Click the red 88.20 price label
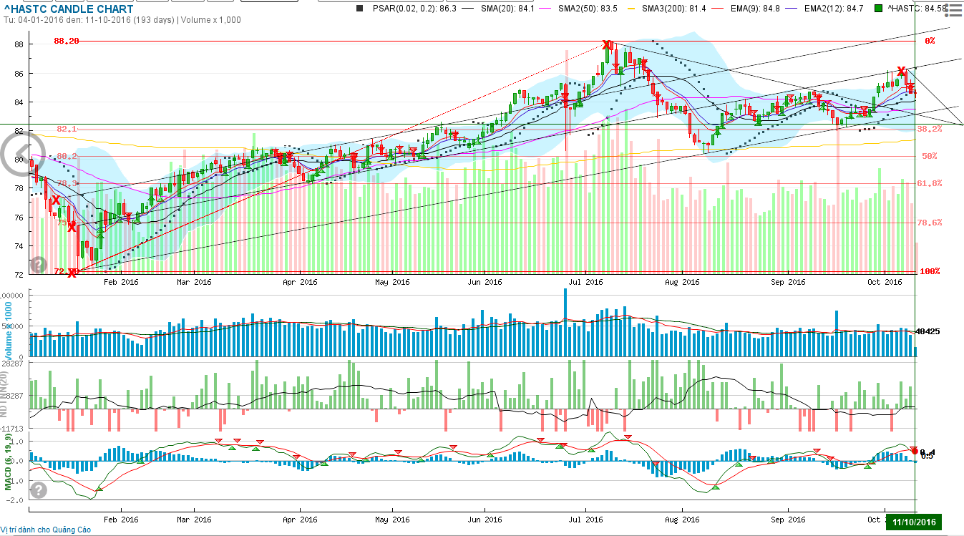Viewport: 964px width, 536px height. coord(67,42)
